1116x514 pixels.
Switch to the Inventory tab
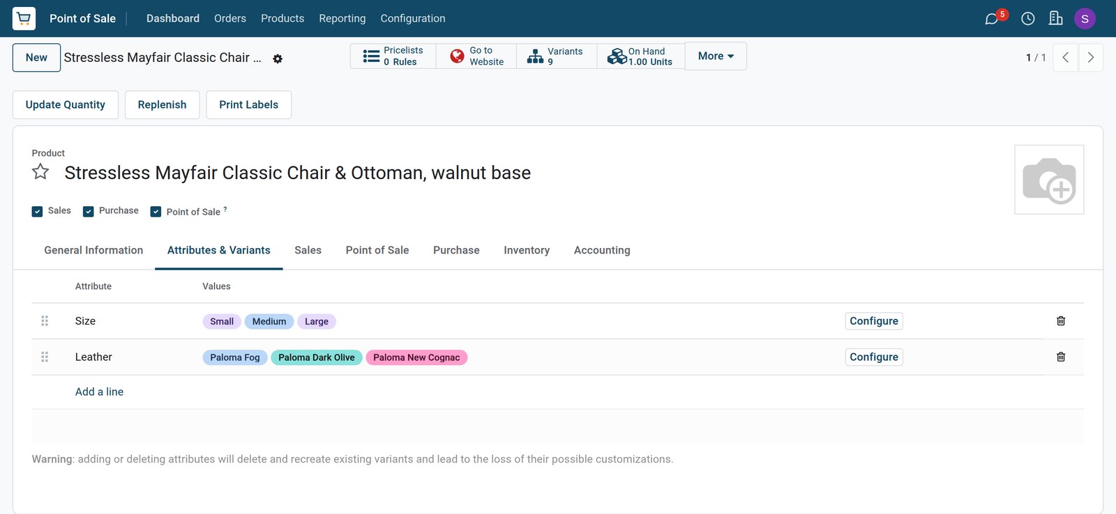(527, 250)
